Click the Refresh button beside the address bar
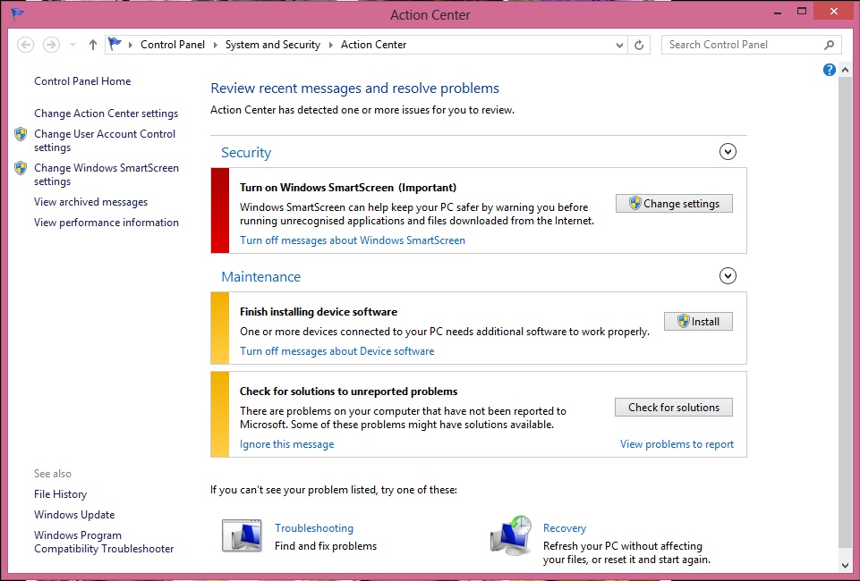Viewport: 860px width, 581px height. click(639, 45)
